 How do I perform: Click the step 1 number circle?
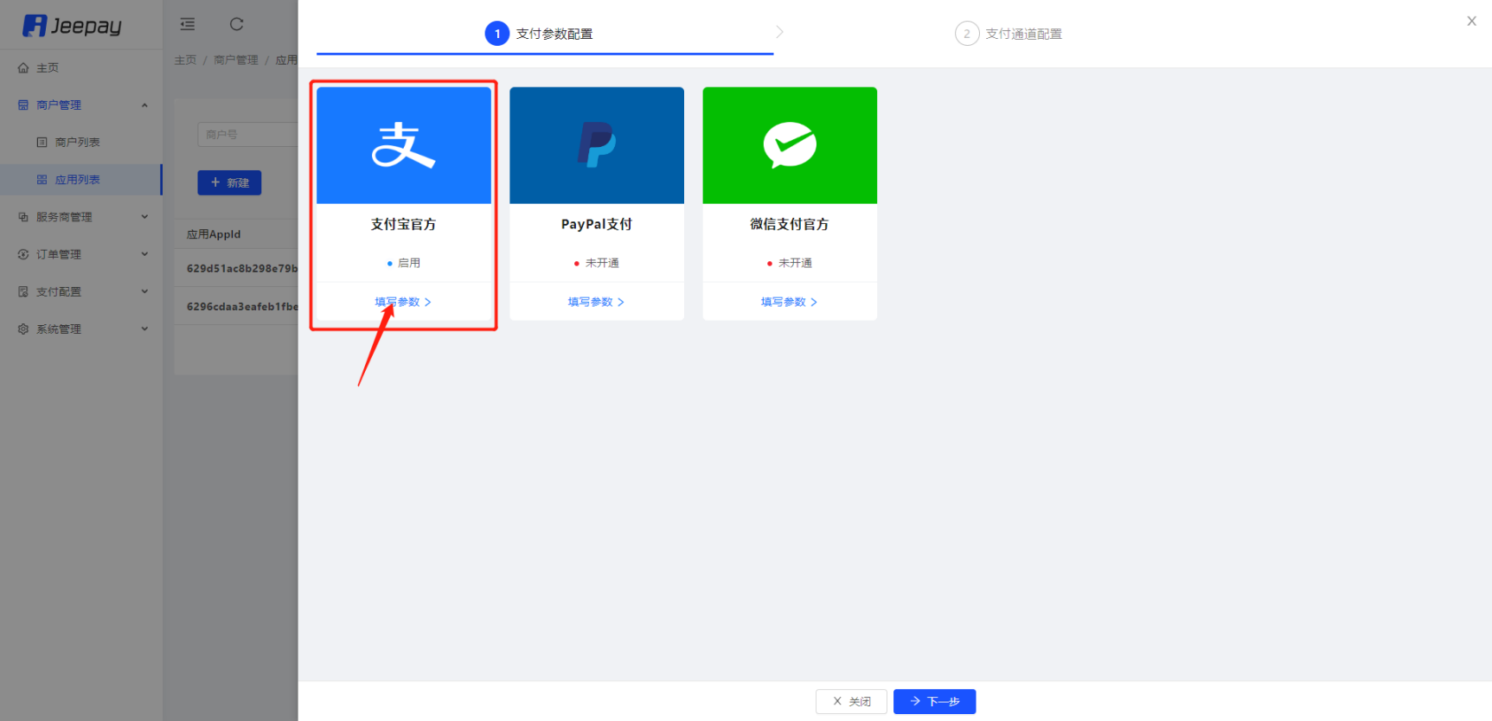[497, 34]
